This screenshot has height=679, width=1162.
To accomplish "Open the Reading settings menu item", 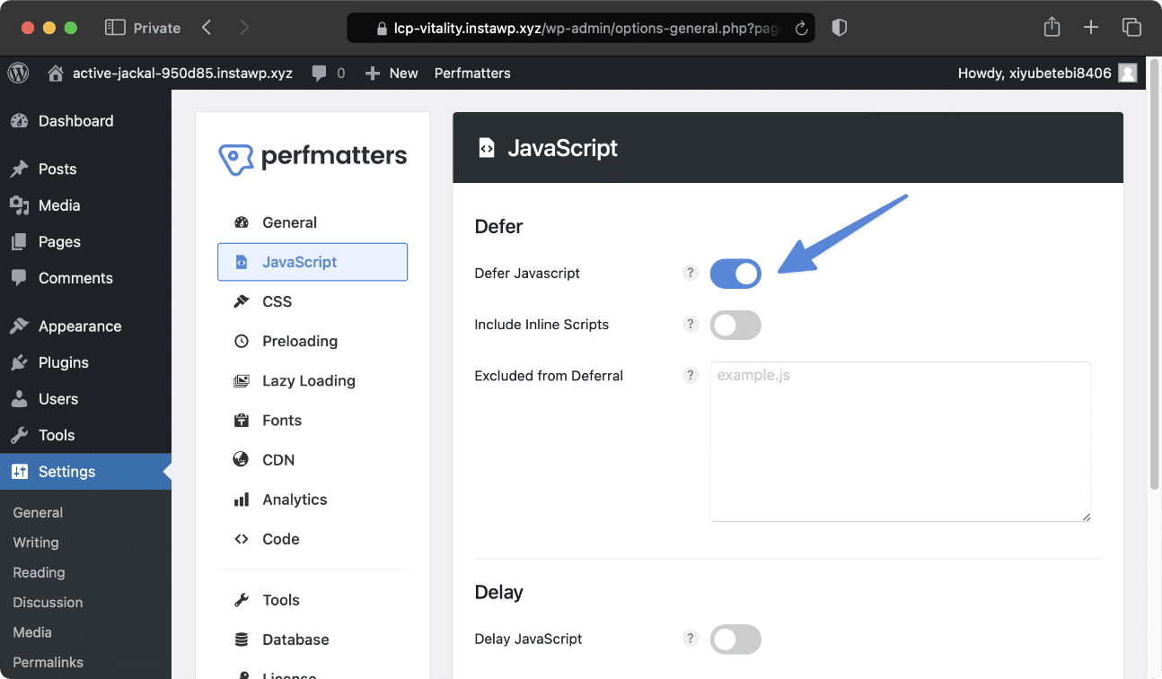I will click(39, 572).
